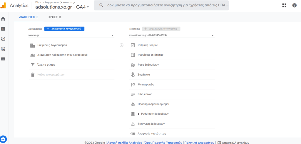Screen dimensions: 301x144
Task: Open Reports bar chart sidebar icon
Action: tap(3, 29)
